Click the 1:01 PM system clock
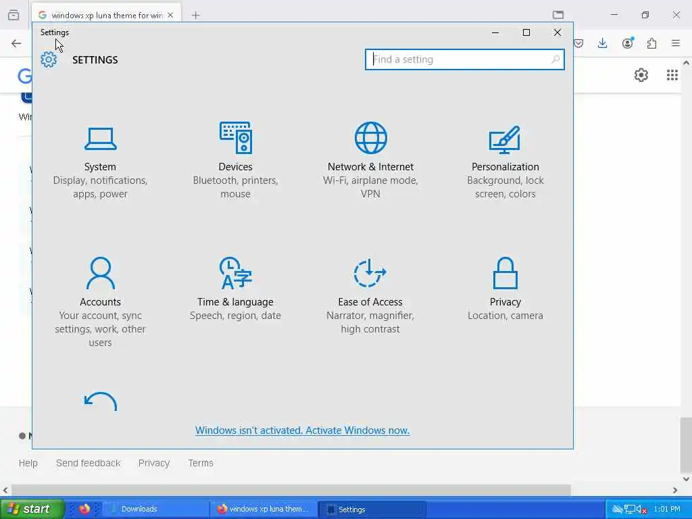The height and width of the screenshot is (519, 692). [x=667, y=509]
